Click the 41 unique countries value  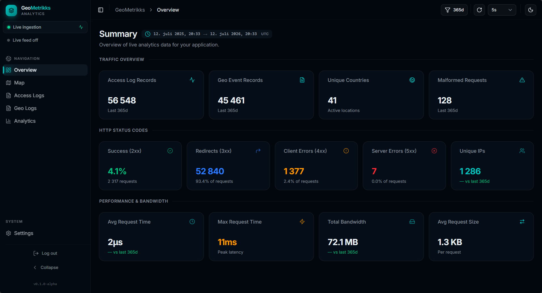(x=332, y=101)
